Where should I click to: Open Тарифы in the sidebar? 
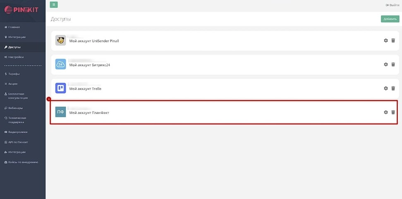click(x=14, y=74)
